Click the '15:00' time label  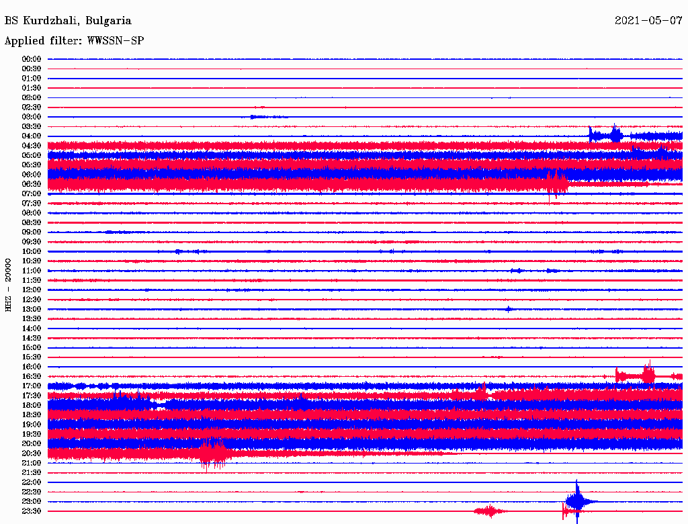pos(32,347)
